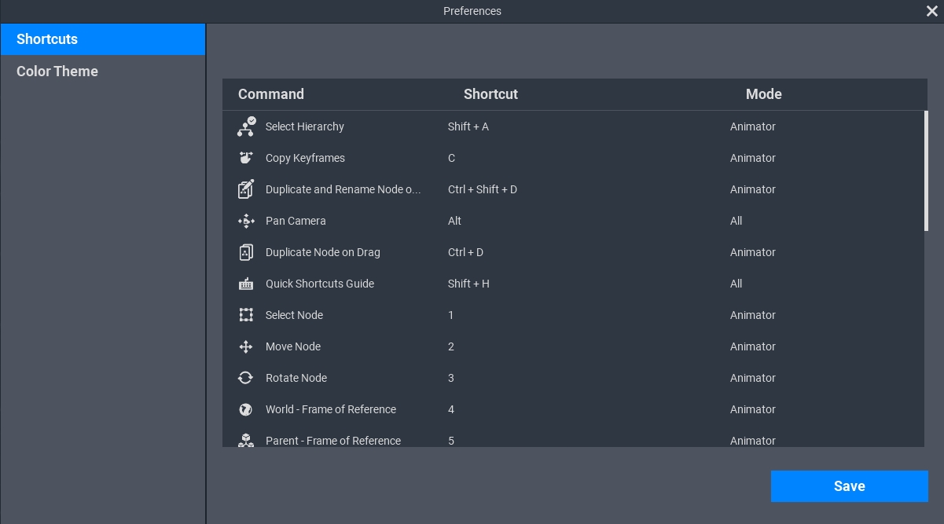Screen dimensions: 944x524
Task: Click the Select Hierarchy command icon
Action: coord(246,126)
